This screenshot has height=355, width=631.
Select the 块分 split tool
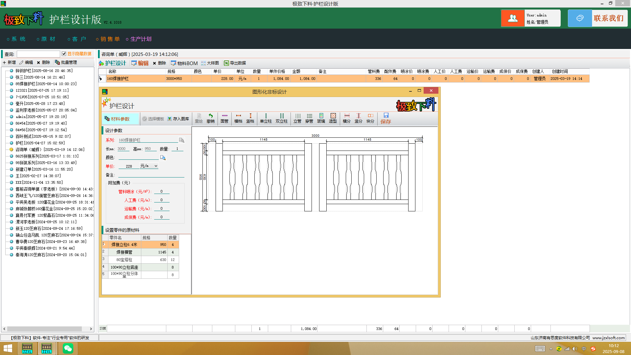(x=370, y=118)
